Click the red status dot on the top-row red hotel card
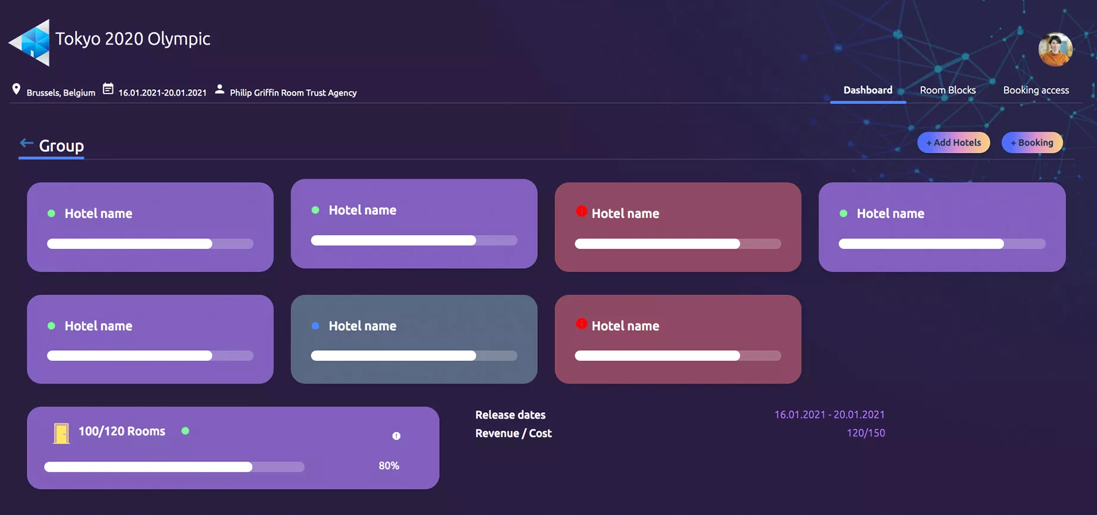 pyautogui.click(x=581, y=211)
